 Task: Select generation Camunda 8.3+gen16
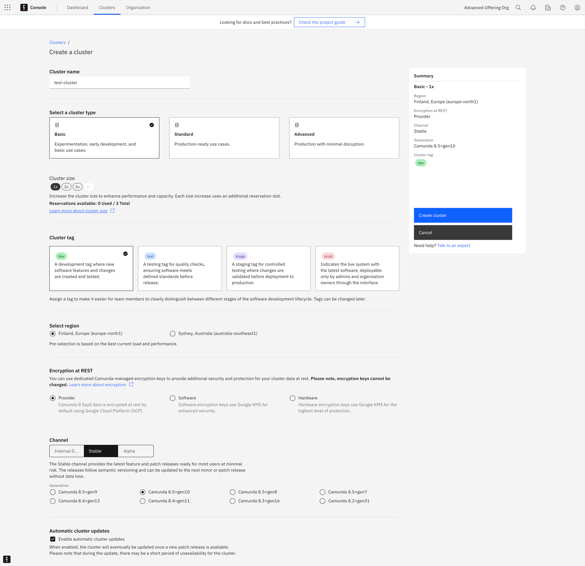tap(232, 501)
